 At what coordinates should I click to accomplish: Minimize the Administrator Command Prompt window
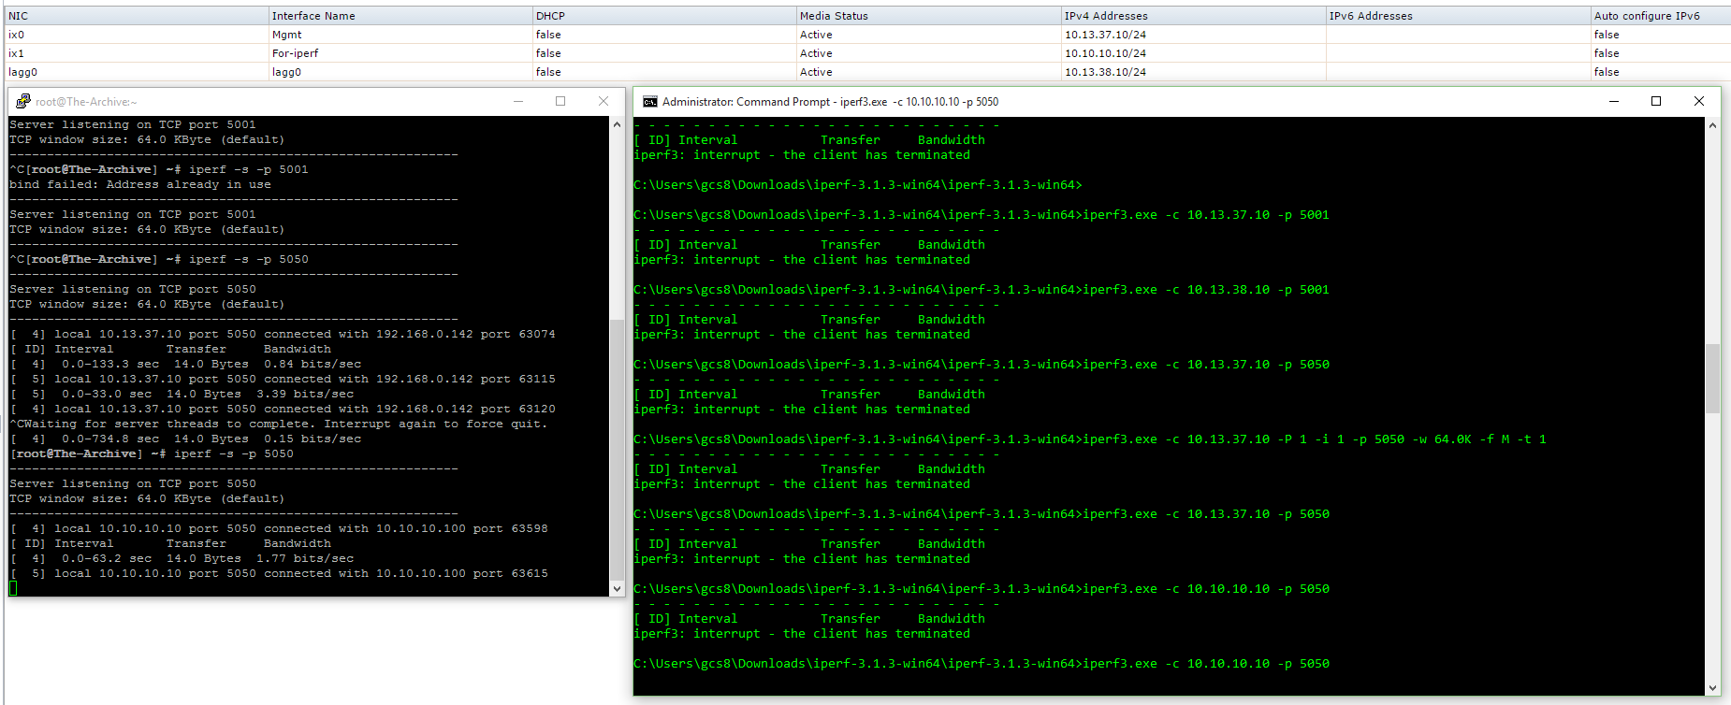[x=1614, y=101]
